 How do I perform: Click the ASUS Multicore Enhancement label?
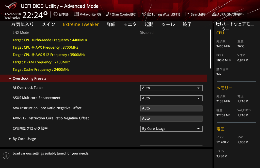[x=37, y=98]
